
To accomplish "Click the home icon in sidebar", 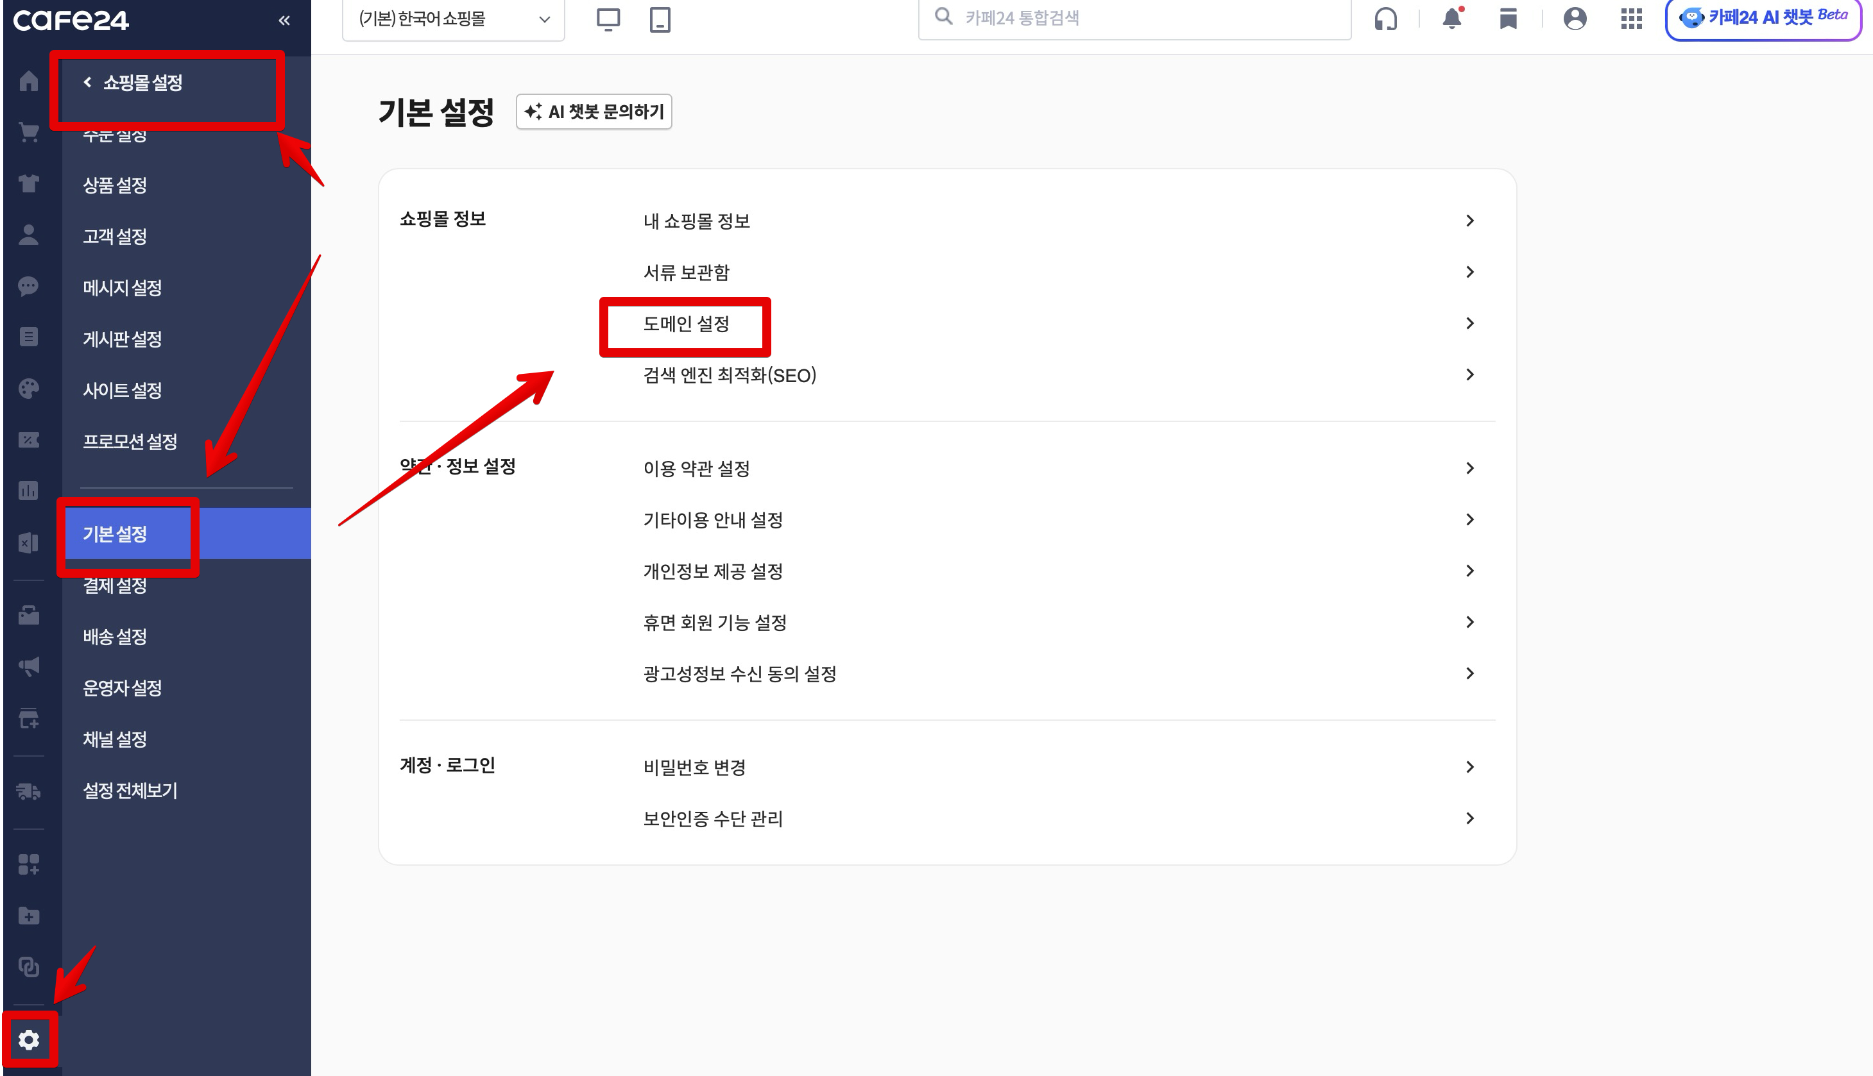I will pyautogui.click(x=28, y=81).
